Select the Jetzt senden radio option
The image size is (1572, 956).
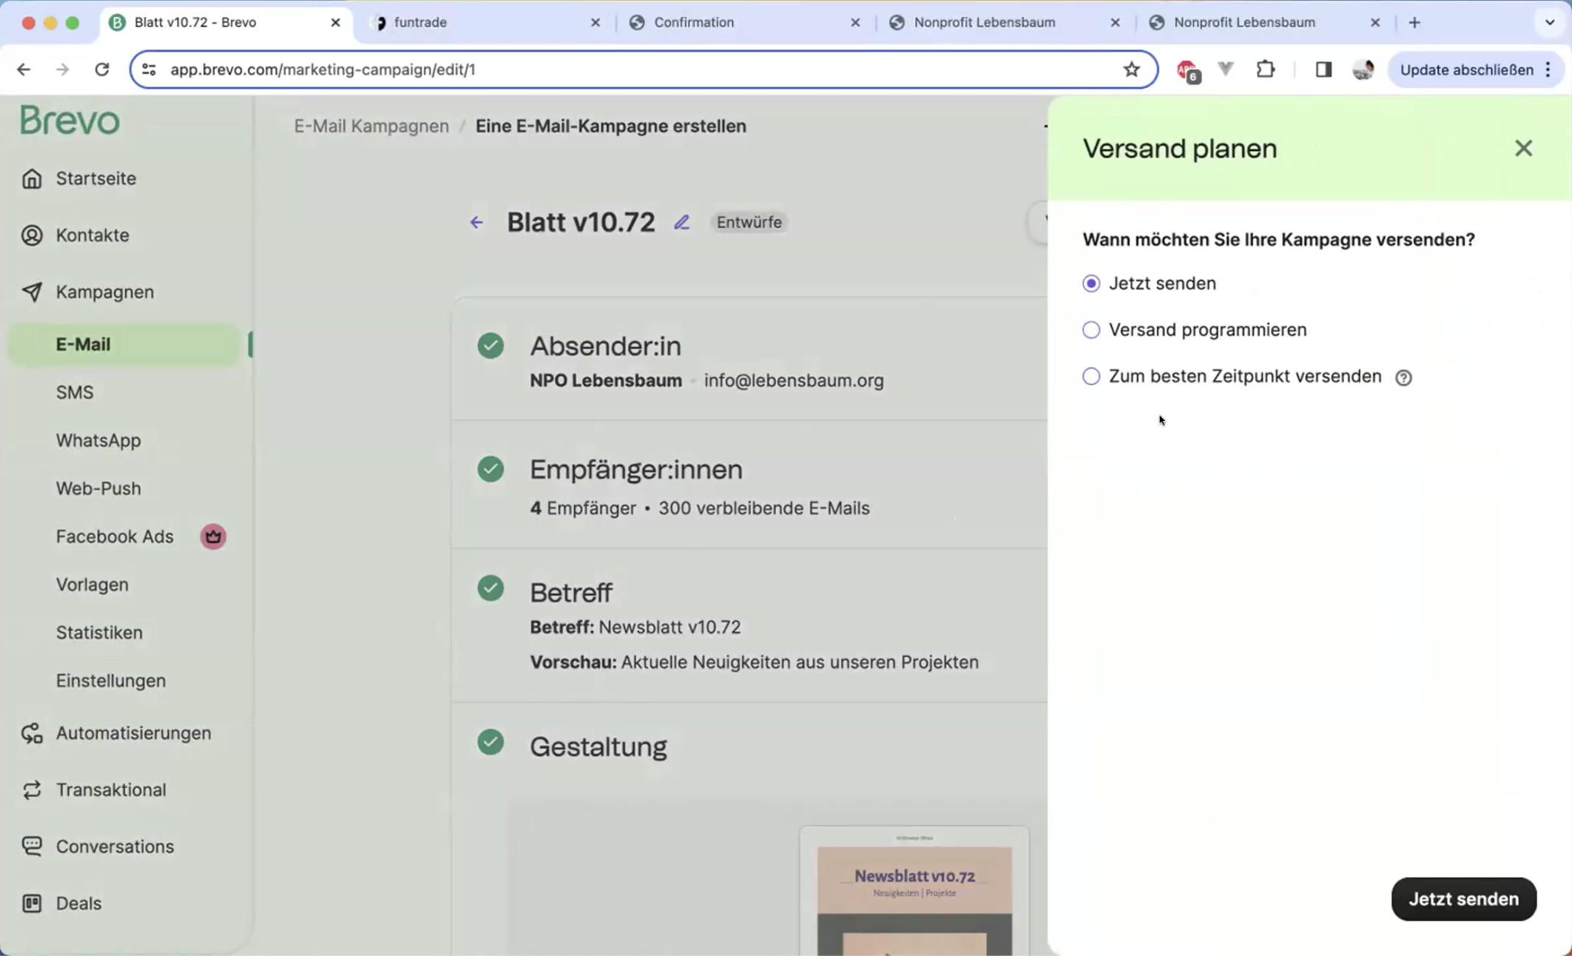click(x=1091, y=283)
